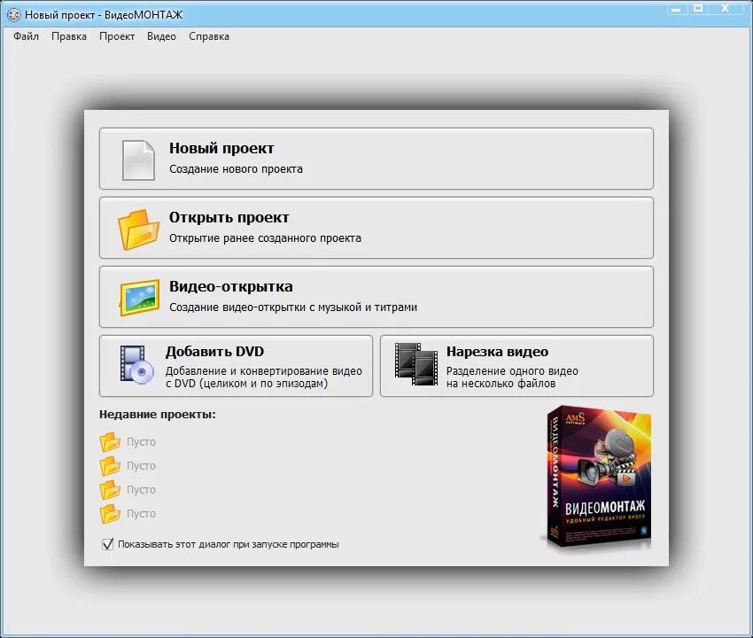Click the text Добавление и конвертирование видео
This screenshot has height=638, width=753.
click(264, 371)
